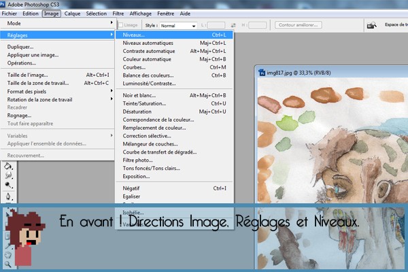Viewport: 408px width, 272px height.
Task: Click the H height input field
Action: 257,25
